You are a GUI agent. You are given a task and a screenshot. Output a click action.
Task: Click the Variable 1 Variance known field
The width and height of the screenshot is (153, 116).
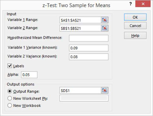(x=89, y=48)
